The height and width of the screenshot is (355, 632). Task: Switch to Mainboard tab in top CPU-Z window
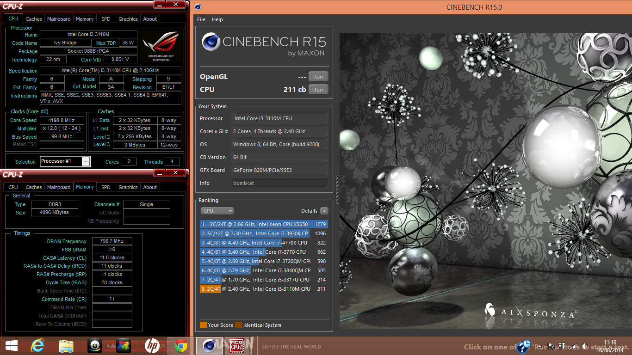click(59, 19)
